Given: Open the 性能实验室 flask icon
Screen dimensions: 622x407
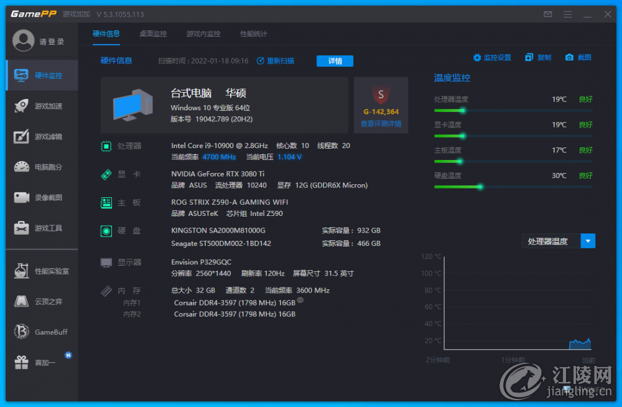Looking at the screenshot, I should (21, 271).
